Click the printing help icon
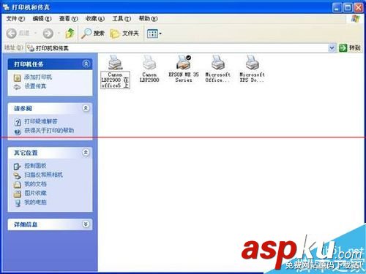 tap(18, 132)
